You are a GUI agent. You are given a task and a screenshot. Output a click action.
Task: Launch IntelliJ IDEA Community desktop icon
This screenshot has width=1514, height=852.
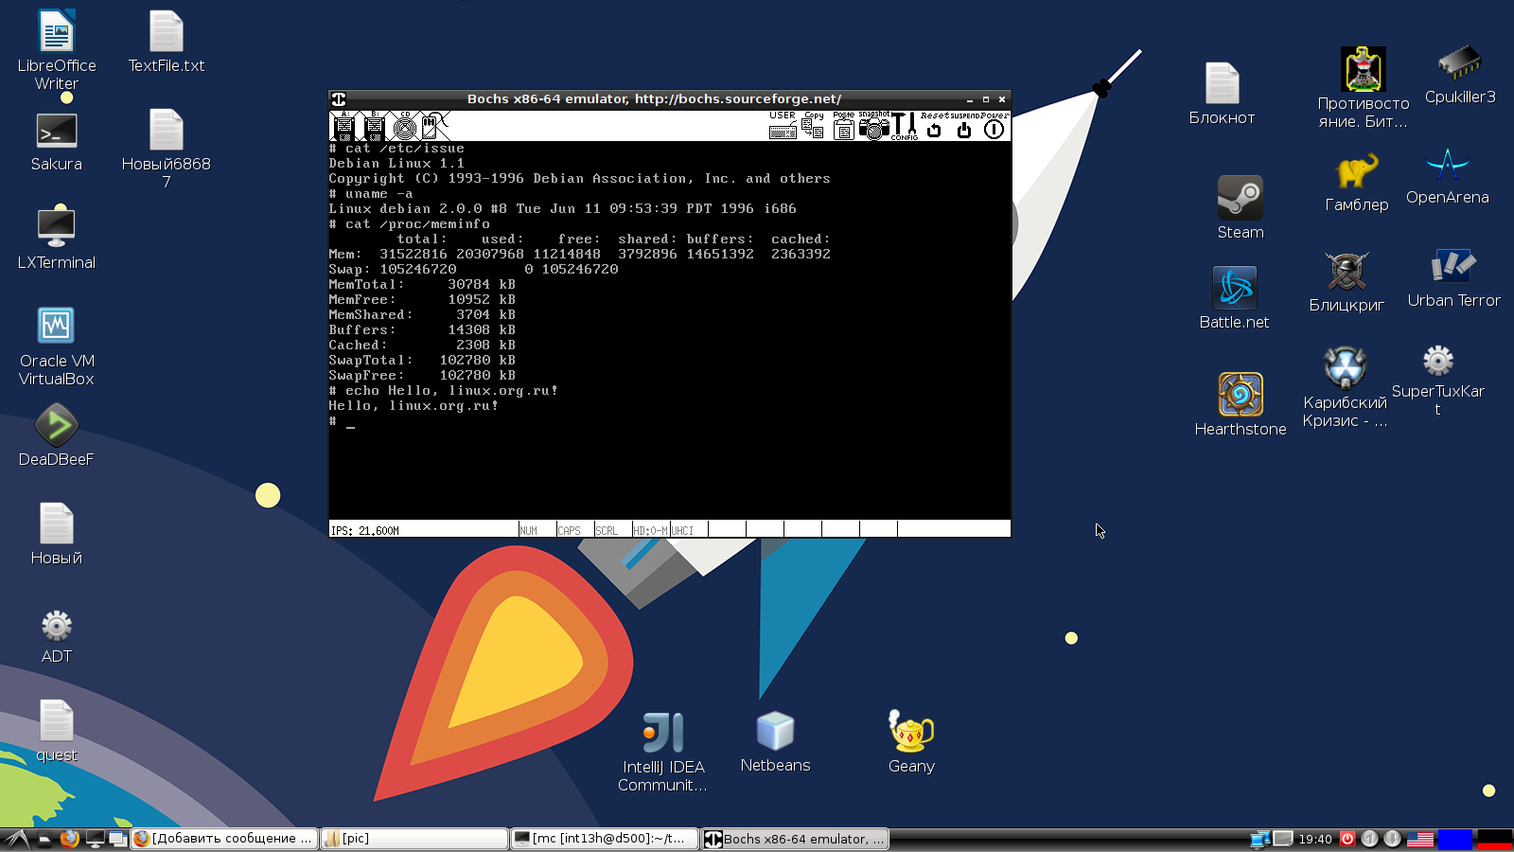coord(662,752)
